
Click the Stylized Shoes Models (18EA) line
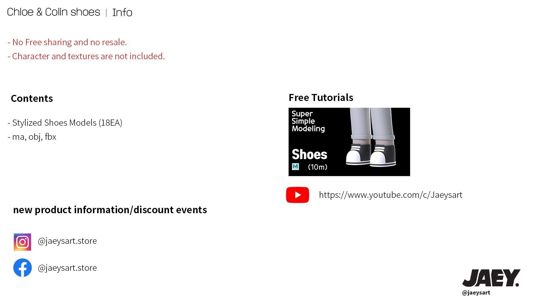coord(65,123)
